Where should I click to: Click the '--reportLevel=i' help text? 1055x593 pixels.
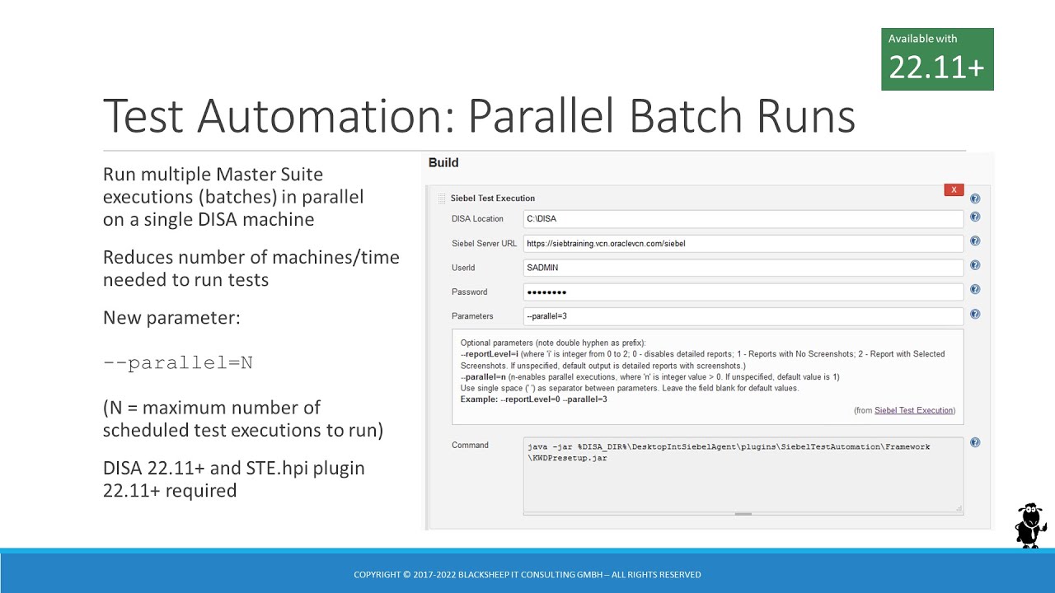[x=490, y=354]
